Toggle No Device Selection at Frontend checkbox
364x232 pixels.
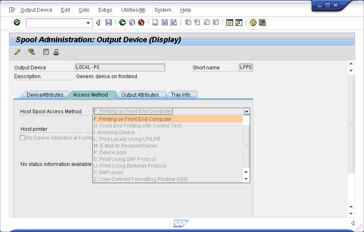click(x=23, y=138)
